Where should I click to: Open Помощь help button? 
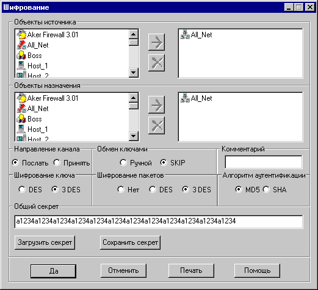click(x=257, y=270)
